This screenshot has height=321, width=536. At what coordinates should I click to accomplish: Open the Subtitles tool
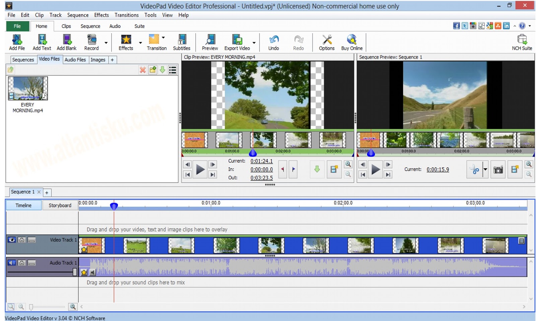181,42
